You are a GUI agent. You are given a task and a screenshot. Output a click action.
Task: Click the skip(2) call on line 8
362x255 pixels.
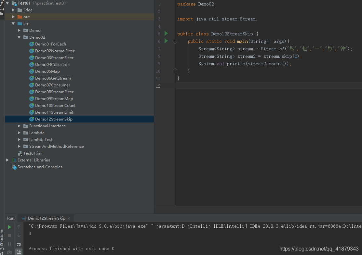click(290, 56)
